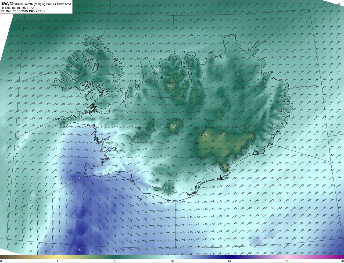This screenshot has height=263, width=344.
Task: Click the 3.7 value label on the map
Action: pyautogui.click(x=173, y=126)
